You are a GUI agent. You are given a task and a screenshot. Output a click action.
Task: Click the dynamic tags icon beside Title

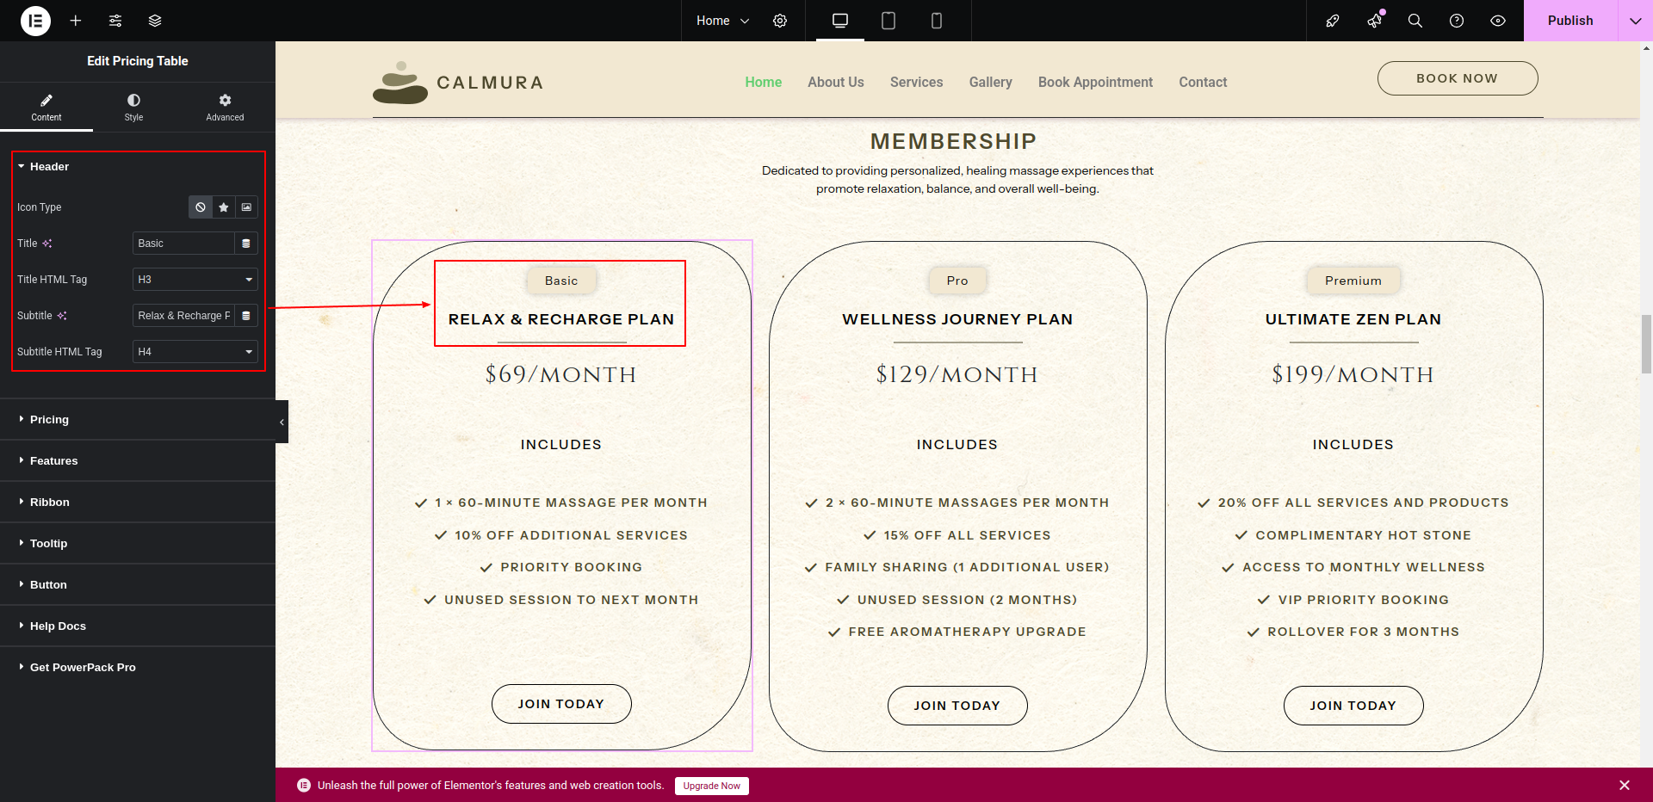tap(246, 244)
